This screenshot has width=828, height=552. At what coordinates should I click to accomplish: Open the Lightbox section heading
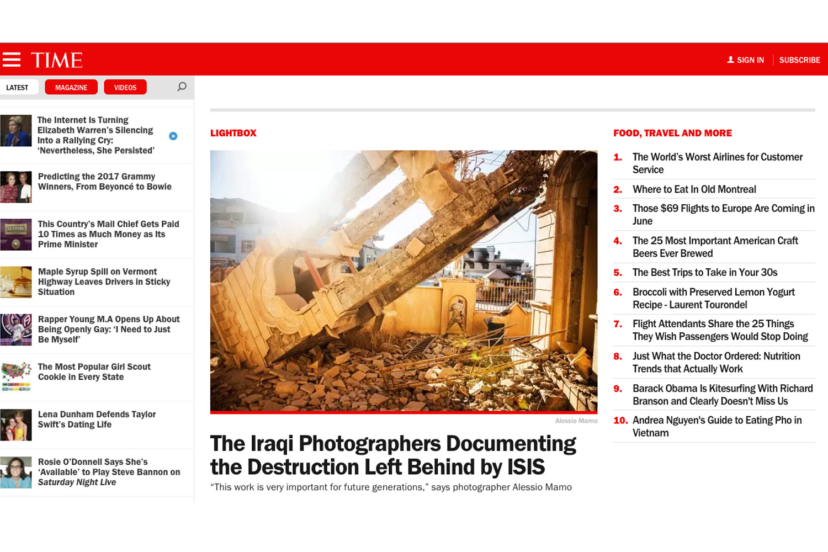pos(233,133)
